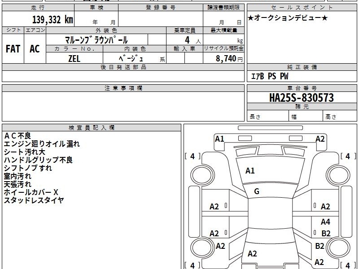Select the interior color ベージュ

click(x=131, y=59)
